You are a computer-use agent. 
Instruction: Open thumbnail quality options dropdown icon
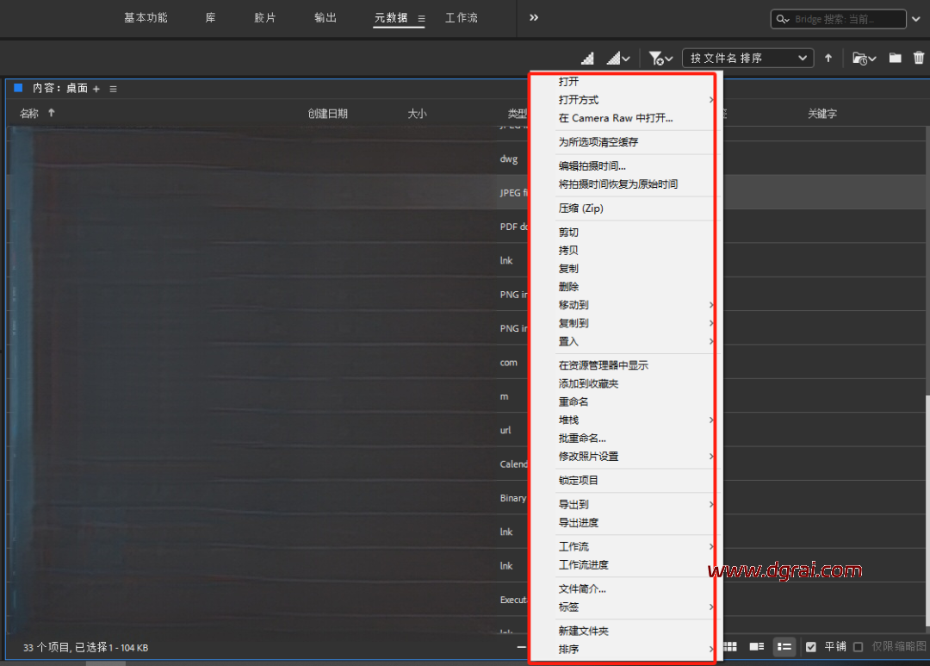618,59
